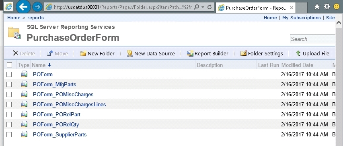The width and height of the screenshot is (343, 146).
Task: Create a New Folder from toolbar
Action: point(97,53)
